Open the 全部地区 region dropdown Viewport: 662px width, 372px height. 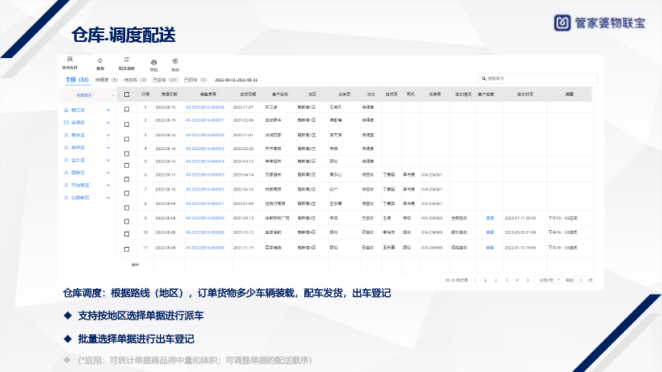pos(90,95)
